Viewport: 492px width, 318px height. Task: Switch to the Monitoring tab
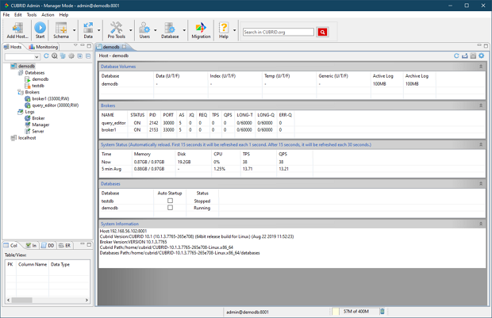pos(44,47)
